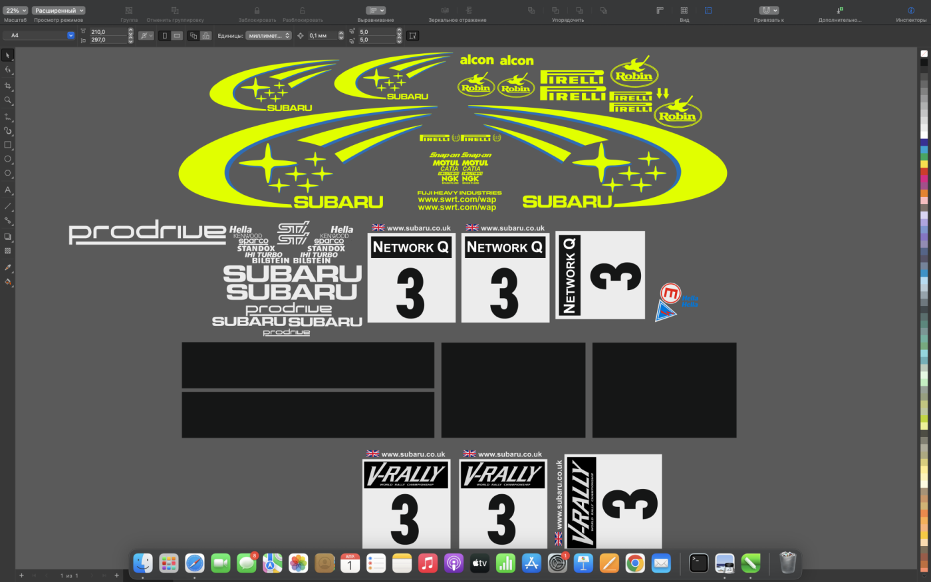The width and height of the screenshot is (931, 582).
Task: Expand the Расширенный view mode dropdown
Action: click(x=59, y=11)
